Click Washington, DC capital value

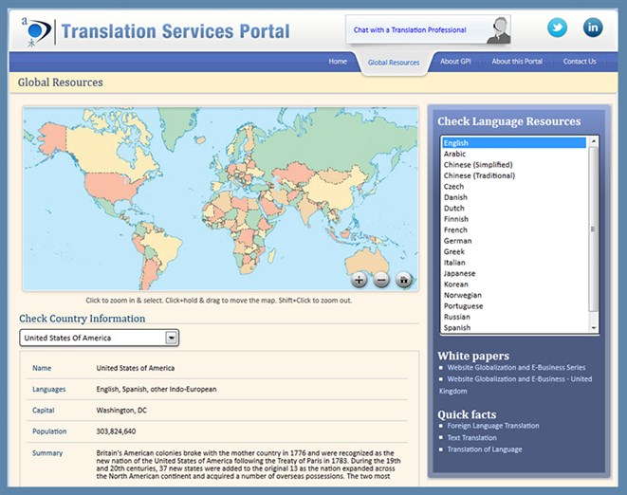tap(121, 411)
